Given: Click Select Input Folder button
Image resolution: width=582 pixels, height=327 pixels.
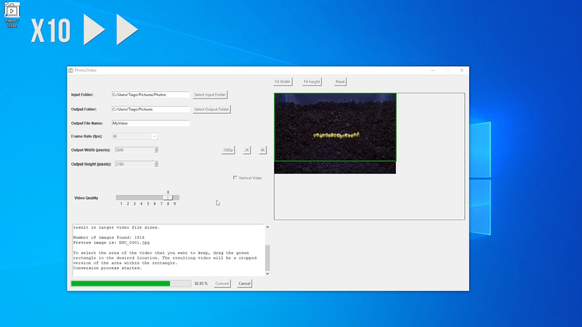Looking at the screenshot, I should click(x=210, y=95).
